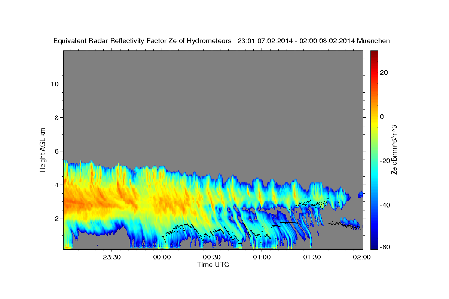The width and height of the screenshot is (449, 299).
Task: Click the 00:30 time tick label
Action: [x=212, y=257]
